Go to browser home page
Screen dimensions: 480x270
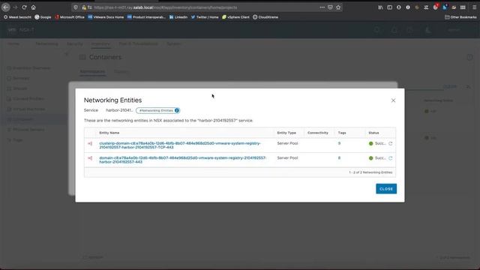tap(33, 7)
